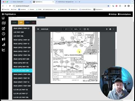Select ILS OR LOC RWY 30 chart
The height and width of the screenshot is (101, 135).
pos(22,90)
